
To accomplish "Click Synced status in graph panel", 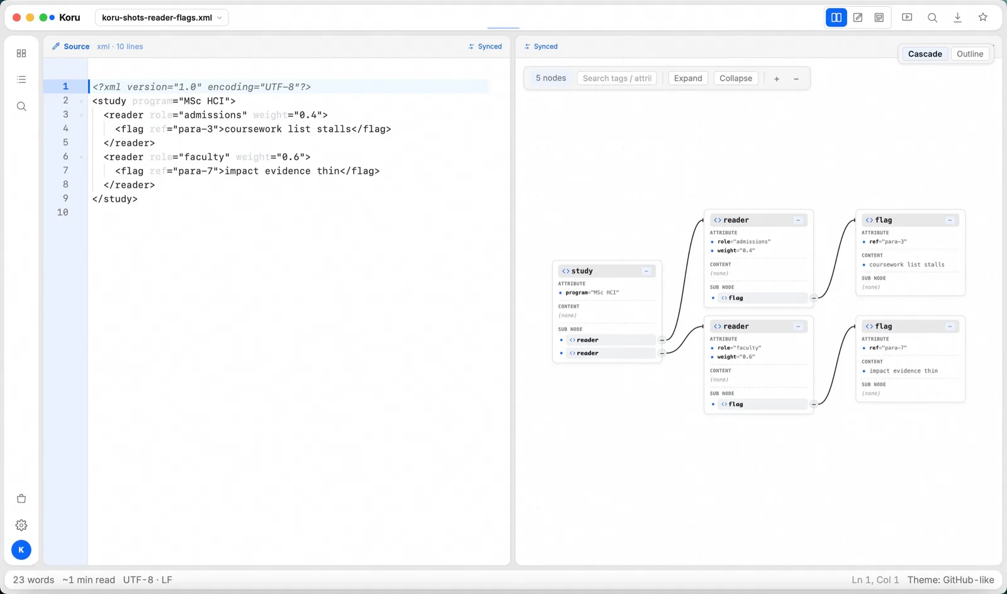I will (541, 47).
